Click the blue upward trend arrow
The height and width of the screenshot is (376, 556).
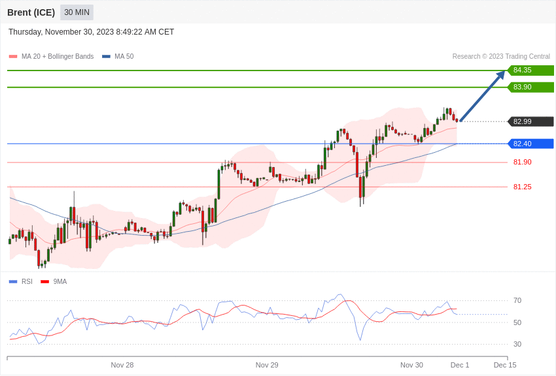(482, 97)
